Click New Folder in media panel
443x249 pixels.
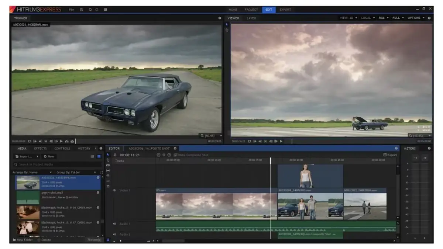[23, 240]
